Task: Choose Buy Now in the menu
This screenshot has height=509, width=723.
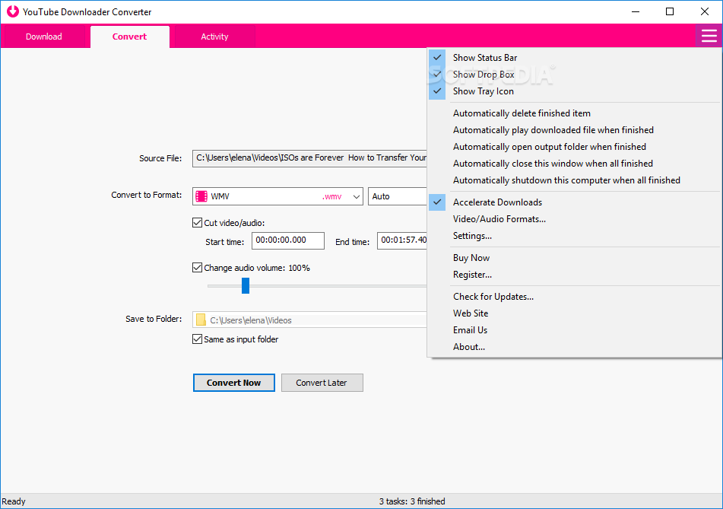Action: click(x=574, y=257)
